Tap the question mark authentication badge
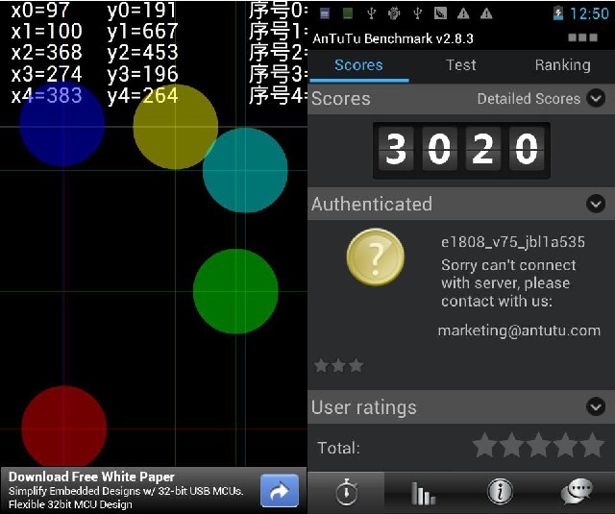The height and width of the screenshot is (514, 615). tap(376, 257)
